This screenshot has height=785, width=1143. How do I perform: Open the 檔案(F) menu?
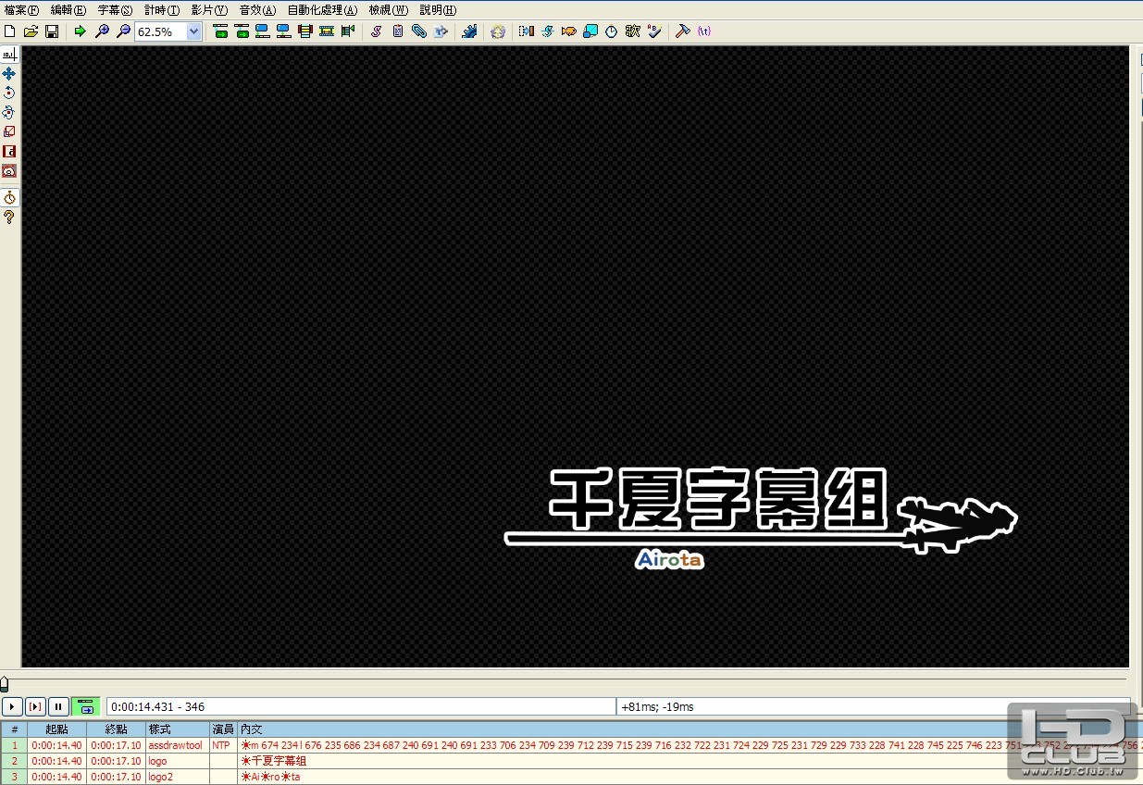(22, 10)
